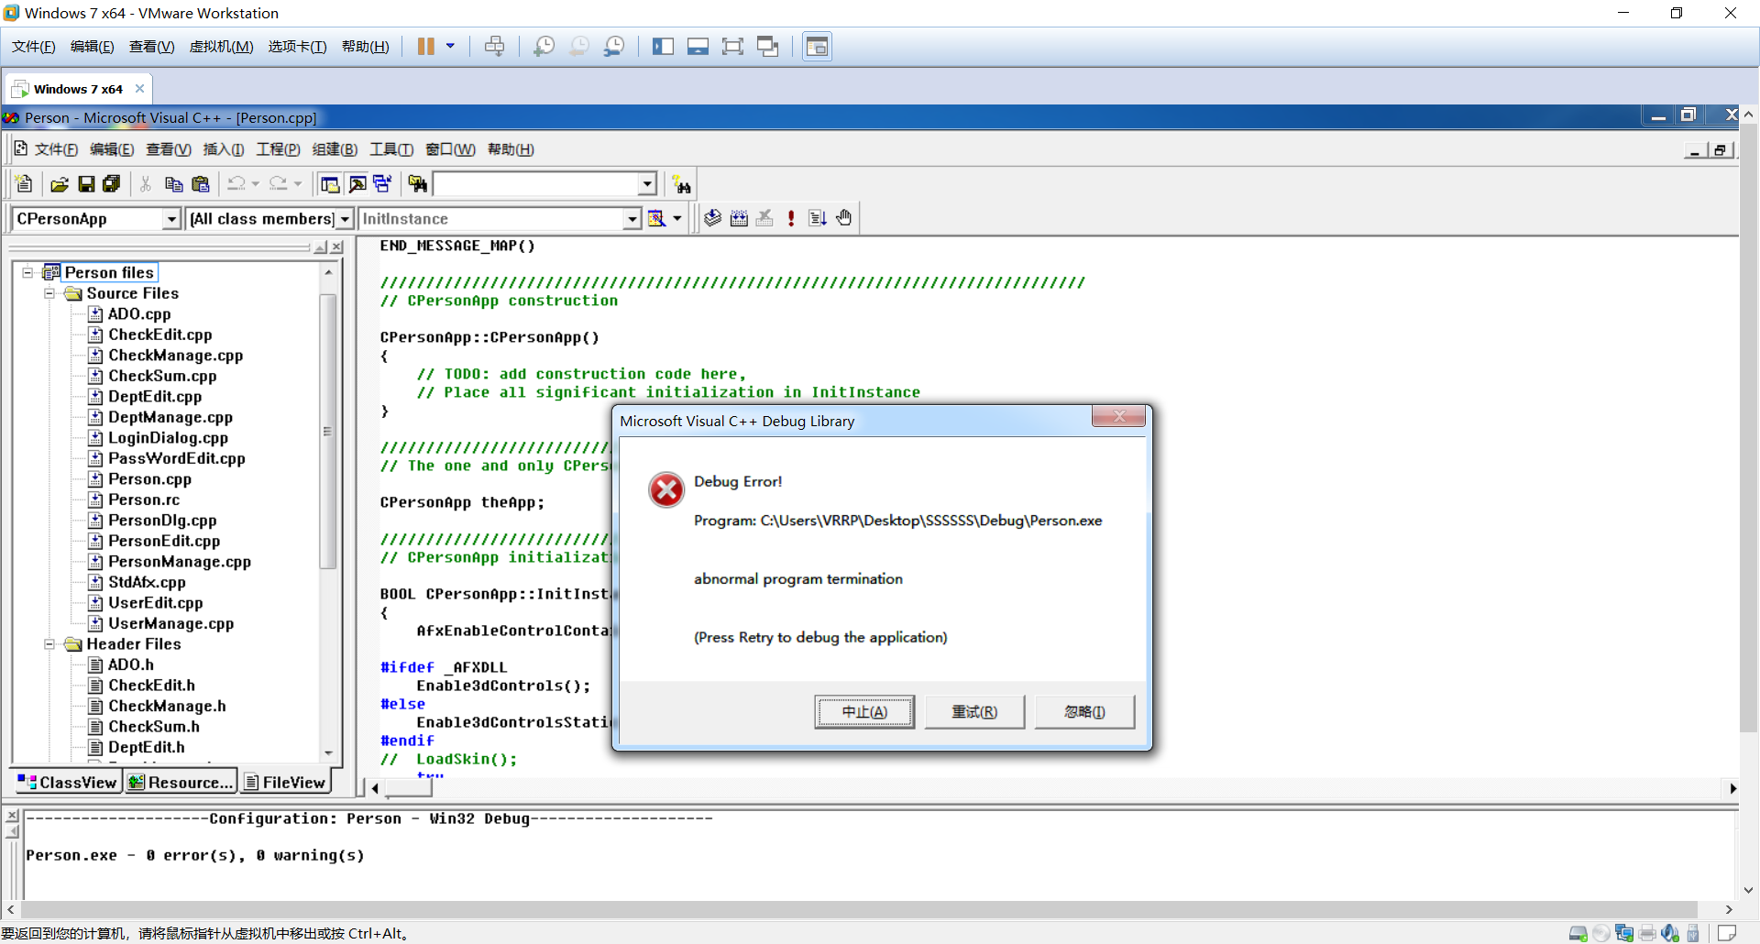Select the Windows 7 x64 VM tab
The image size is (1760, 944).
77,89
